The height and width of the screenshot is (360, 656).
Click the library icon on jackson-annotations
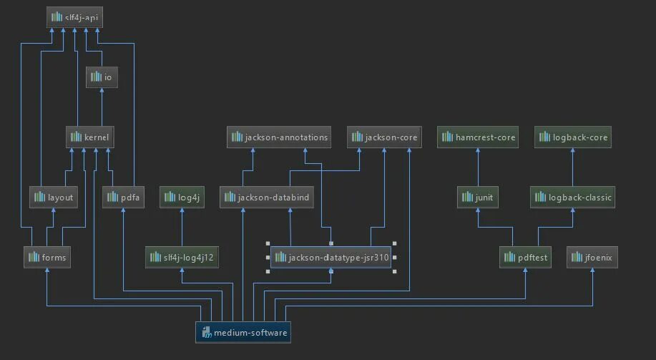pyautogui.click(x=238, y=137)
